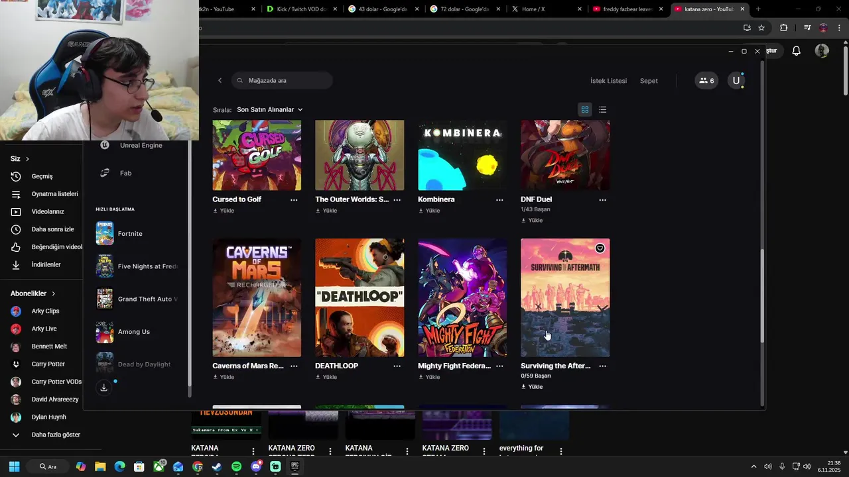Open Discord from the taskbar

pyautogui.click(x=256, y=466)
